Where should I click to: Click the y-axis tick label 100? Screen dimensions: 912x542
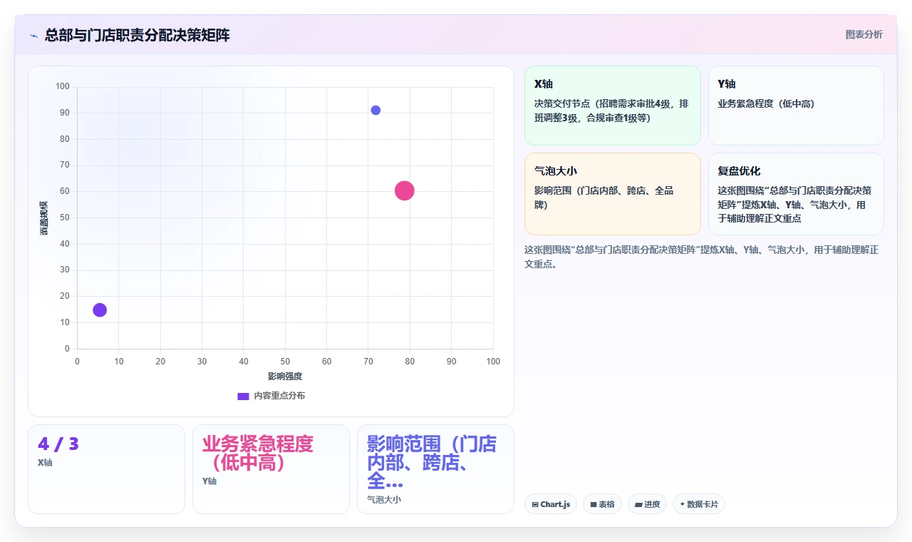tap(63, 87)
